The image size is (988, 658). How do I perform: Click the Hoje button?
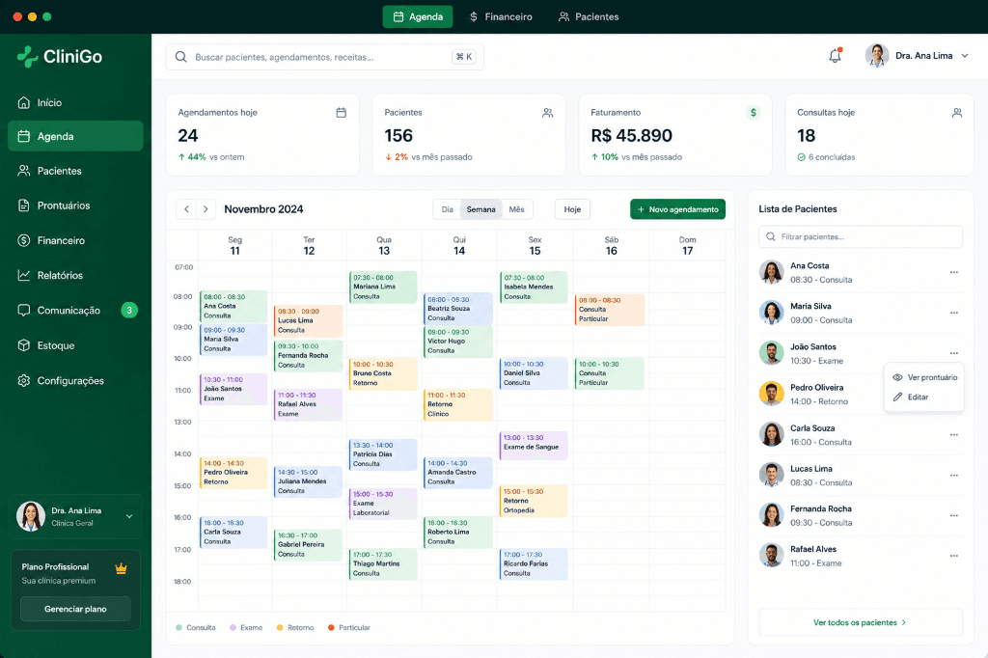pos(572,209)
